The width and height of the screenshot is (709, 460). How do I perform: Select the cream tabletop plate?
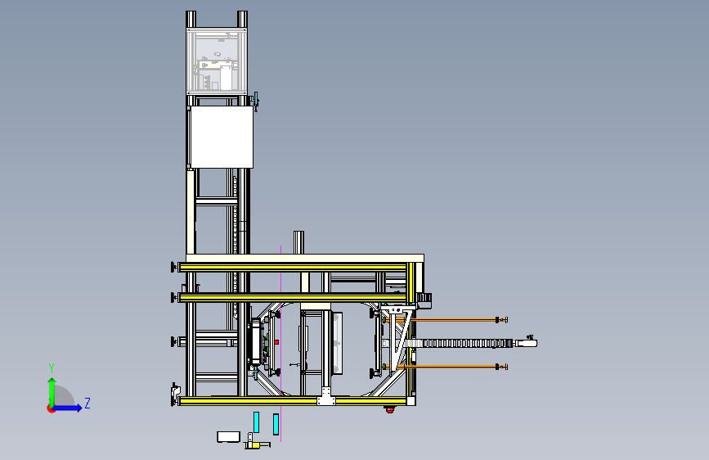click(305, 258)
